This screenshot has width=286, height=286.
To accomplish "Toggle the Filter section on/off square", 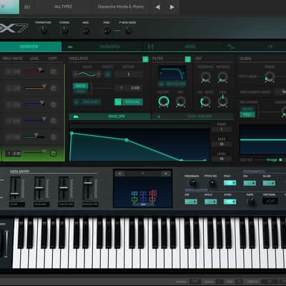I will (x=188, y=59).
